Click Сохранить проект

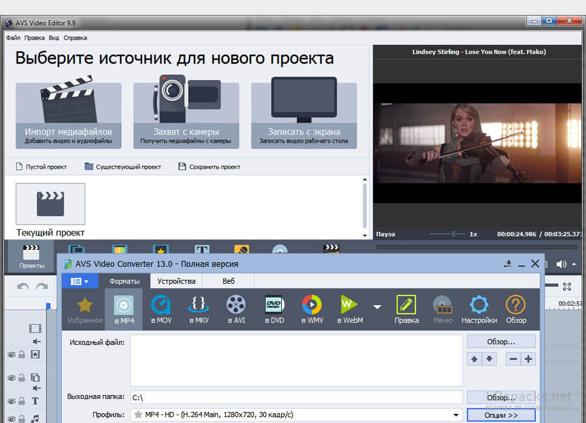[x=209, y=167]
